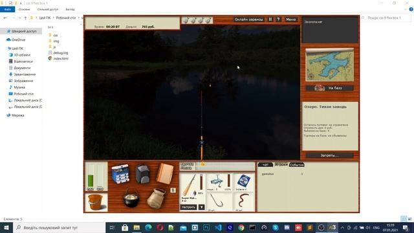414x233 pixels.
Task: Open Visual Studio Code from the taskbar
Action: (218, 227)
